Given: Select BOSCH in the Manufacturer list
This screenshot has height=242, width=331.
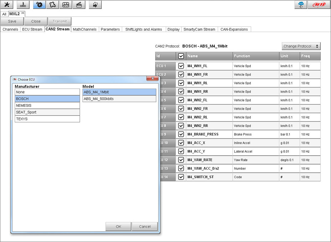Looking at the screenshot, I should (47, 99).
